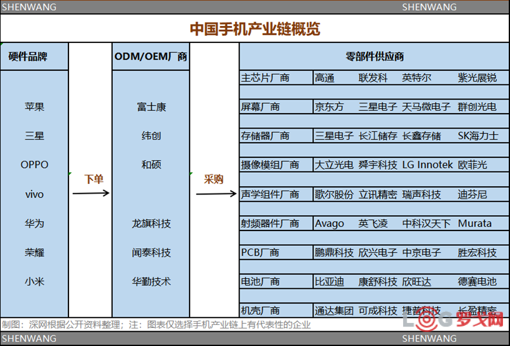Image resolution: width=510 pixels, height=346 pixels.
Task: Click the brand vivo
Action: point(34,195)
